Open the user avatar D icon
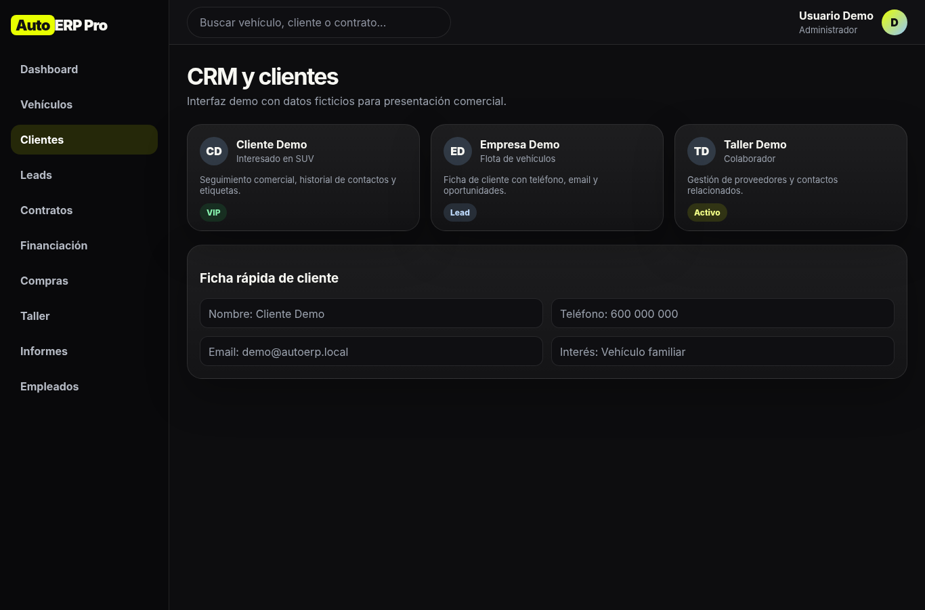This screenshot has width=925, height=610. pos(894,22)
